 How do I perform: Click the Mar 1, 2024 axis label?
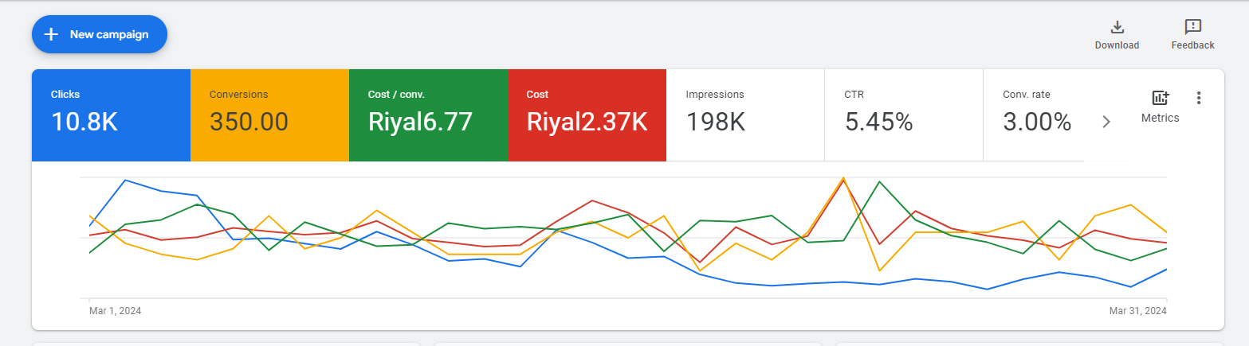coord(115,311)
